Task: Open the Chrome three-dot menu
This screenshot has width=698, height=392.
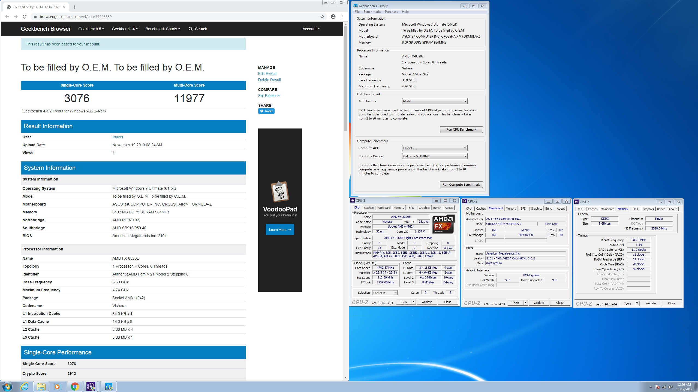Action: point(342,17)
